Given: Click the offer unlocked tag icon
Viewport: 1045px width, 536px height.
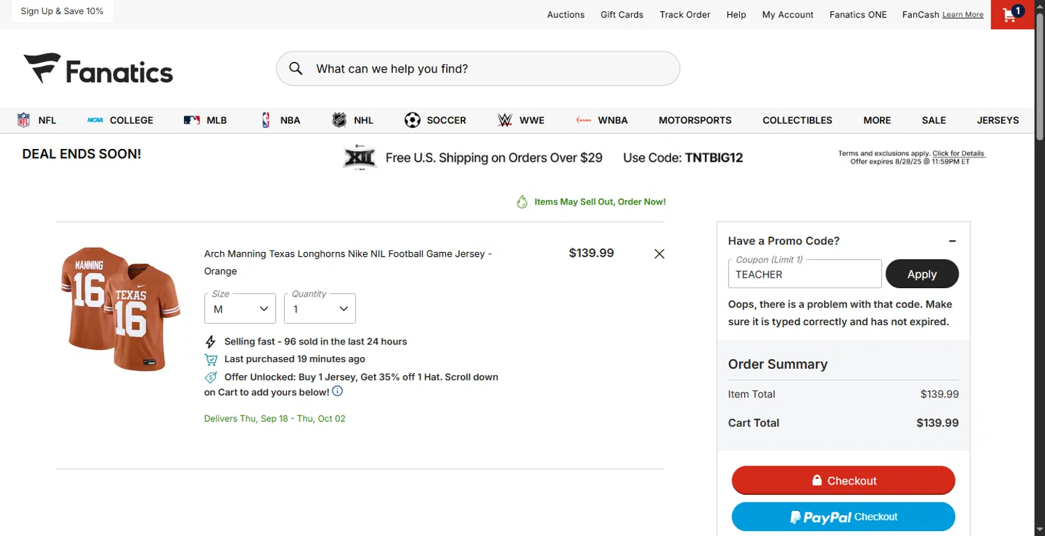Looking at the screenshot, I should (x=210, y=377).
